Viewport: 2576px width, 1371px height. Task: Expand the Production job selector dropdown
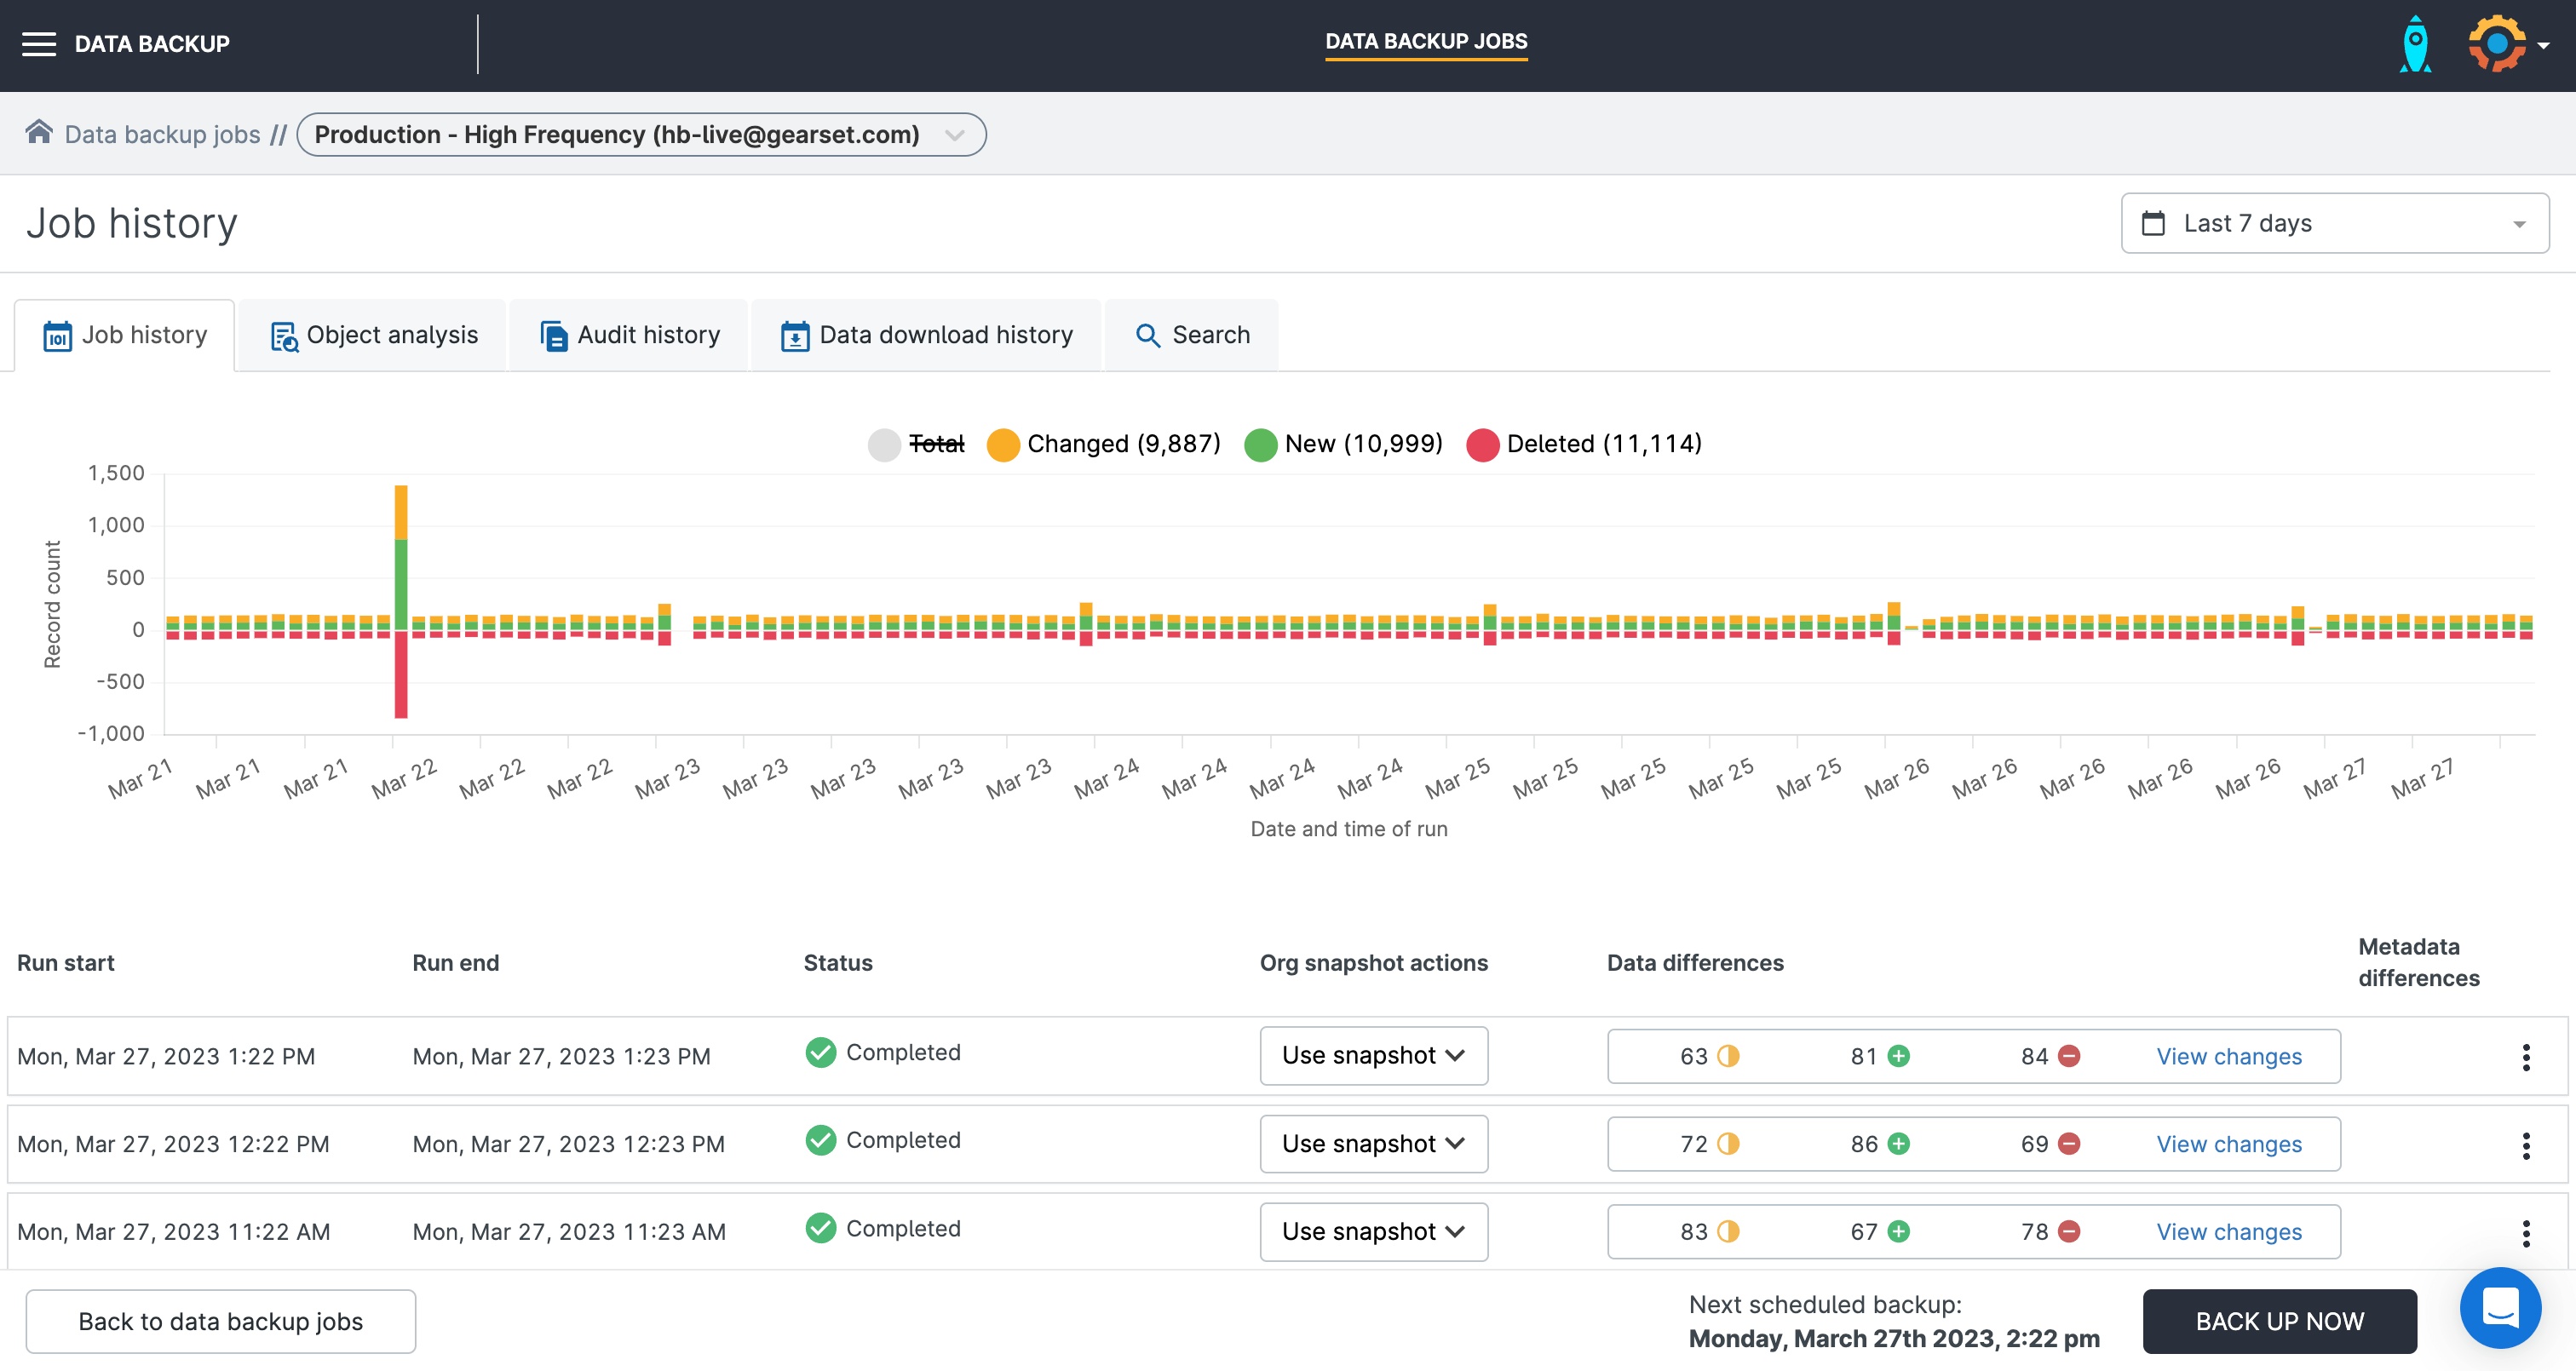(954, 135)
